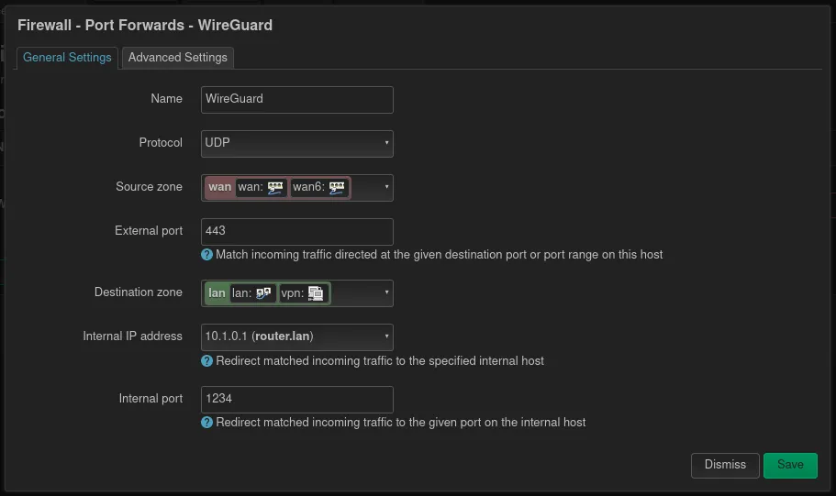The width and height of the screenshot is (836, 496).
Task: Click the dialog title Firewall - Port Forwards - WireGuard
Action: click(x=145, y=25)
